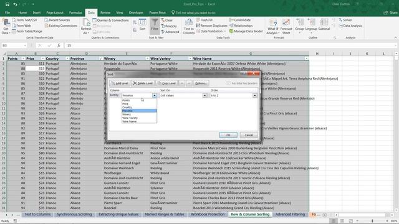Open the Country column filter dropdown
The image size is (399, 224).
67,58
